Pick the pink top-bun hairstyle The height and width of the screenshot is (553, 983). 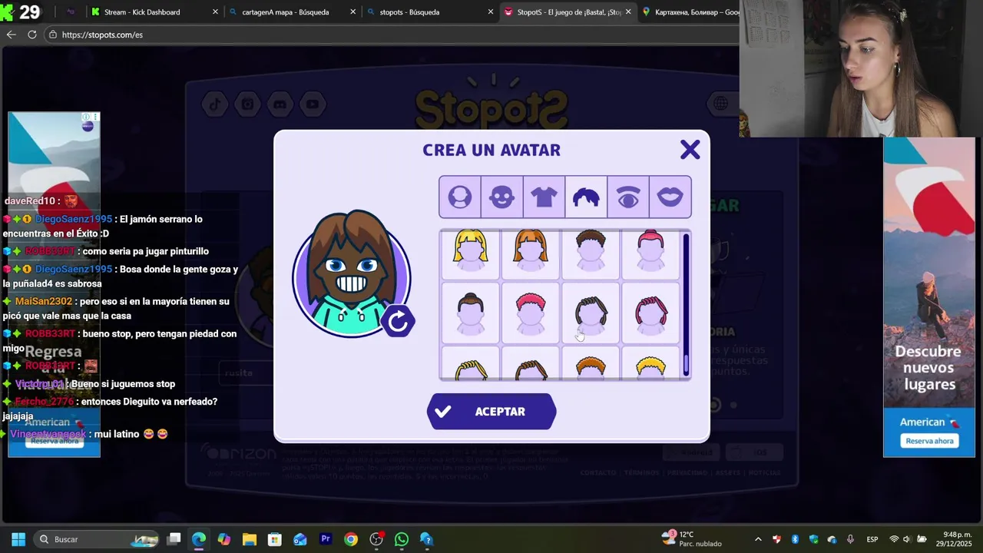tap(650, 252)
